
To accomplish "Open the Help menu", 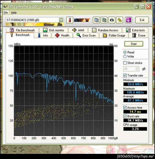I will [14, 13].
